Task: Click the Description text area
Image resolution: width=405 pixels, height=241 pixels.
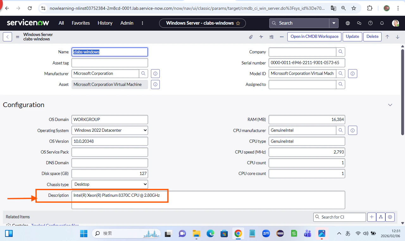Action: pyautogui.click(x=208, y=200)
